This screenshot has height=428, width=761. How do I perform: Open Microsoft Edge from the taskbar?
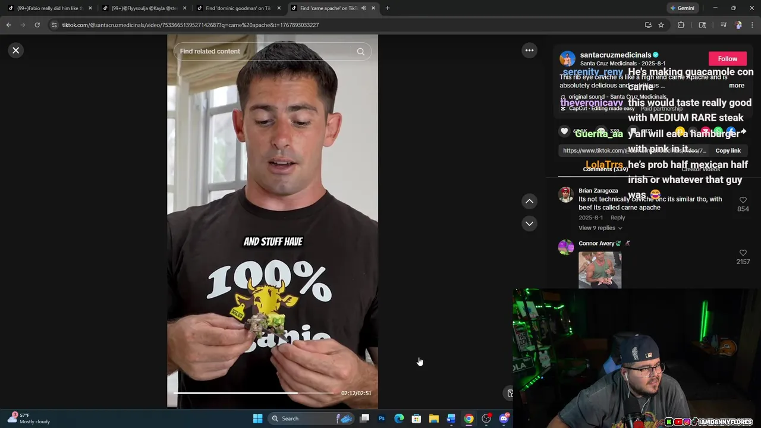tap(399, 418)
